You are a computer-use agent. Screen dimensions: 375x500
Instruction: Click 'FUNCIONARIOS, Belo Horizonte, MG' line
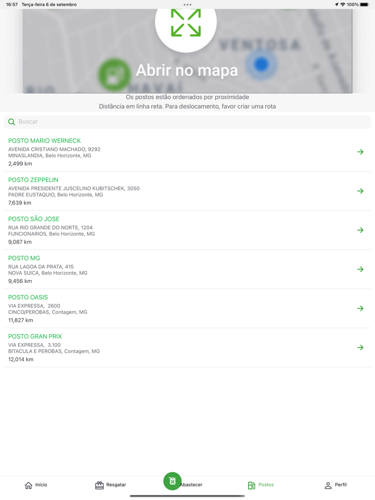[x=51, y=234]
